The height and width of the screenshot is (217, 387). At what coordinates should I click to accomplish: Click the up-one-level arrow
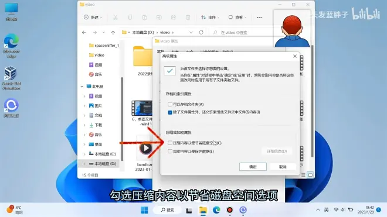point(113,32)
